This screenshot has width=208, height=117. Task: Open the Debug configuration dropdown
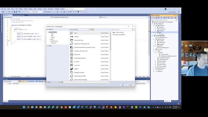[29, 12]
